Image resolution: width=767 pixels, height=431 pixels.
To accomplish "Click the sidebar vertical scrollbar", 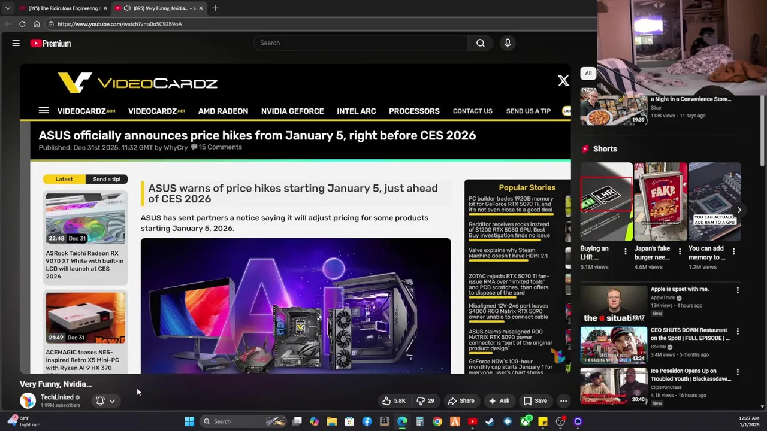I will click(762, 132).
